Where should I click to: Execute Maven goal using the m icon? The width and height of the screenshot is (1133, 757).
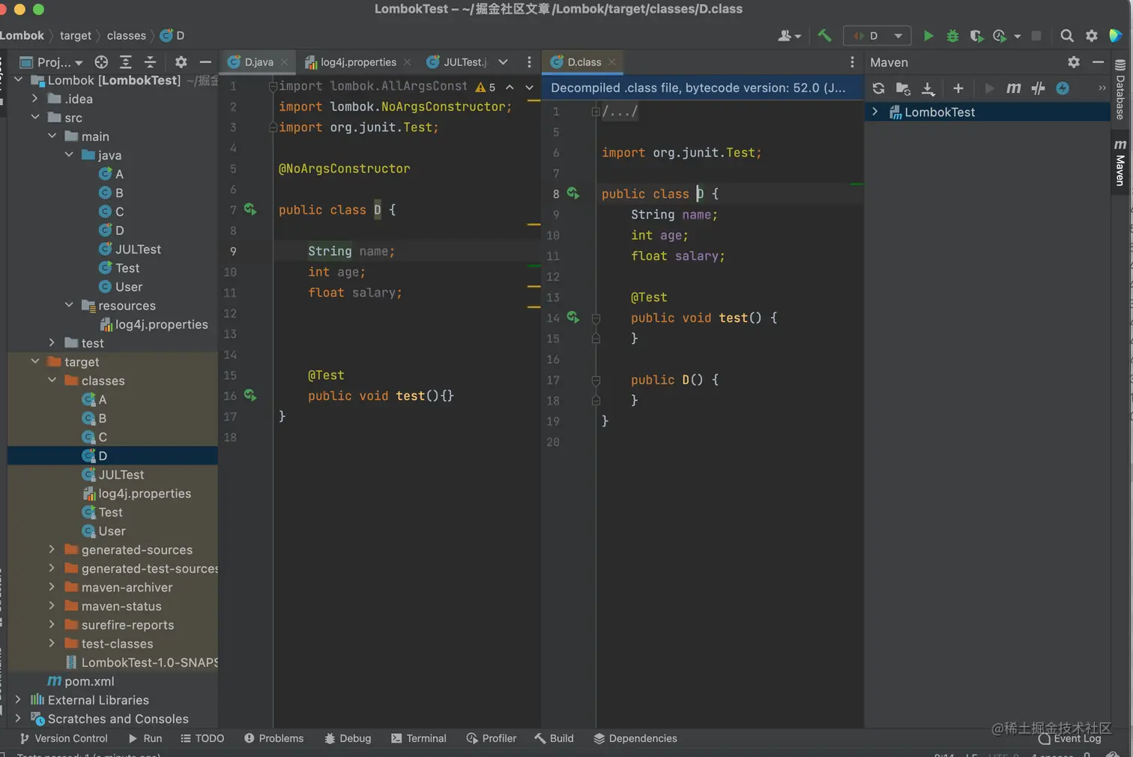(x=1013, y=88)
